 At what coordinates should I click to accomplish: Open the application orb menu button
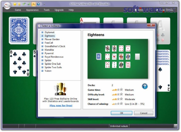7,6
